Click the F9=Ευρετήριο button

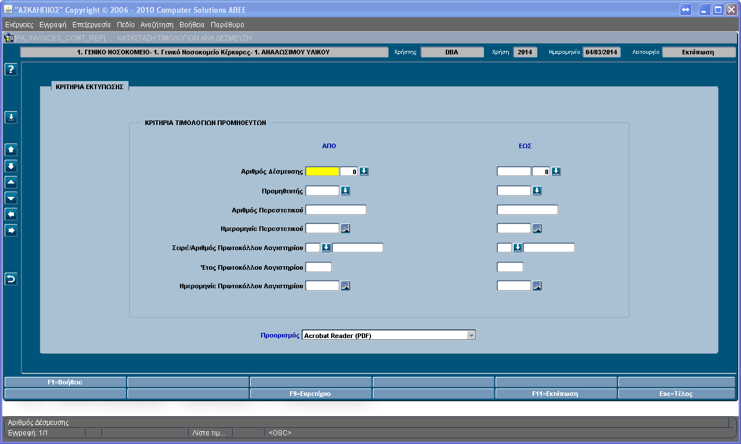tap(310, 394)
